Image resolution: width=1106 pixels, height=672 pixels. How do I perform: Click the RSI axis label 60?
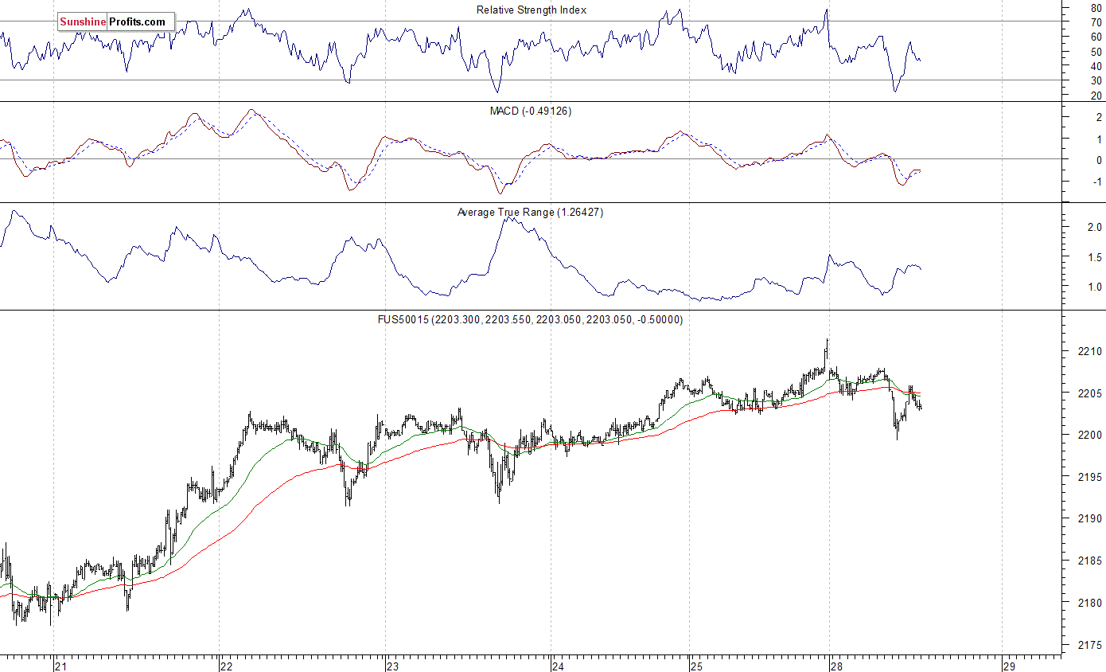tap(1095, 37)
